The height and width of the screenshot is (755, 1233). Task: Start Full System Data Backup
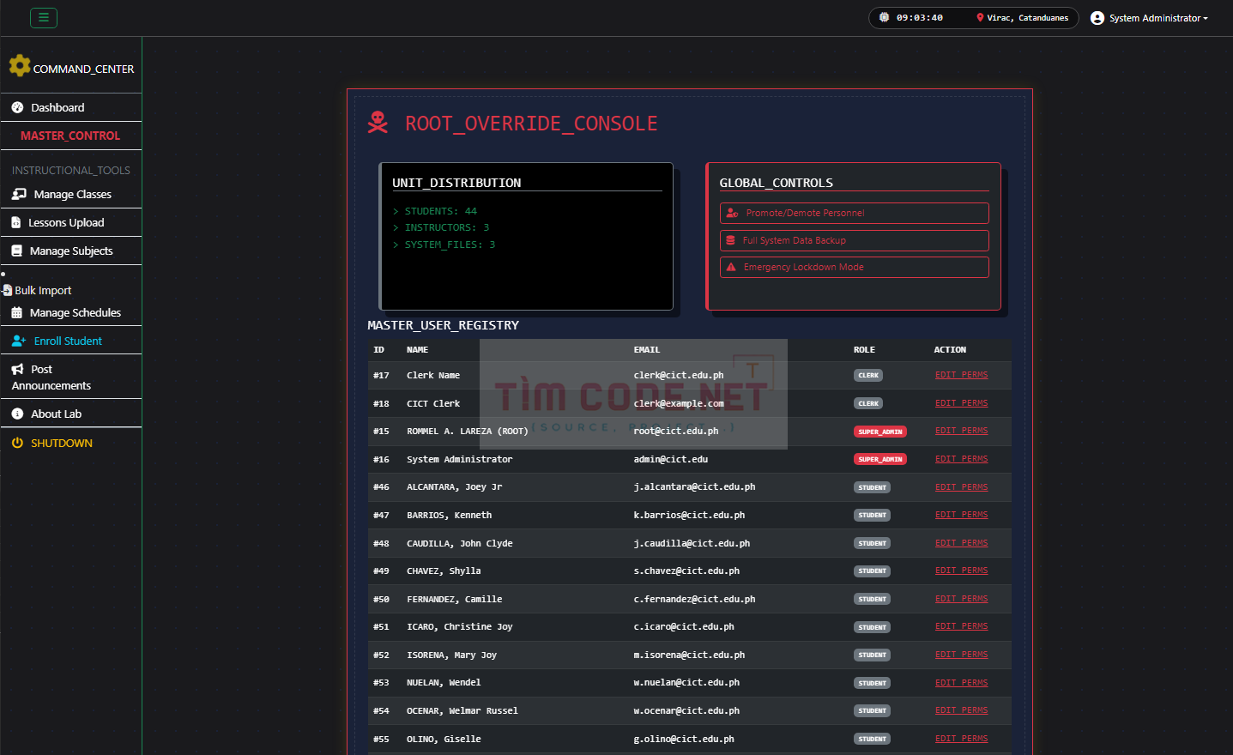(854, 240)
